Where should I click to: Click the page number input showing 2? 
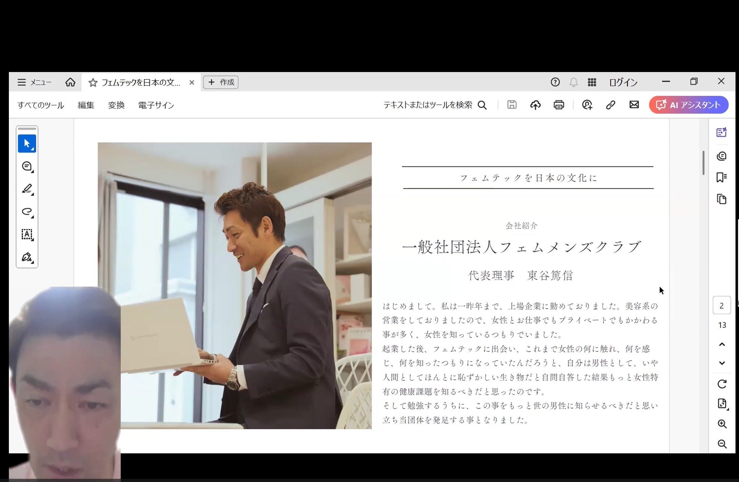721,305
